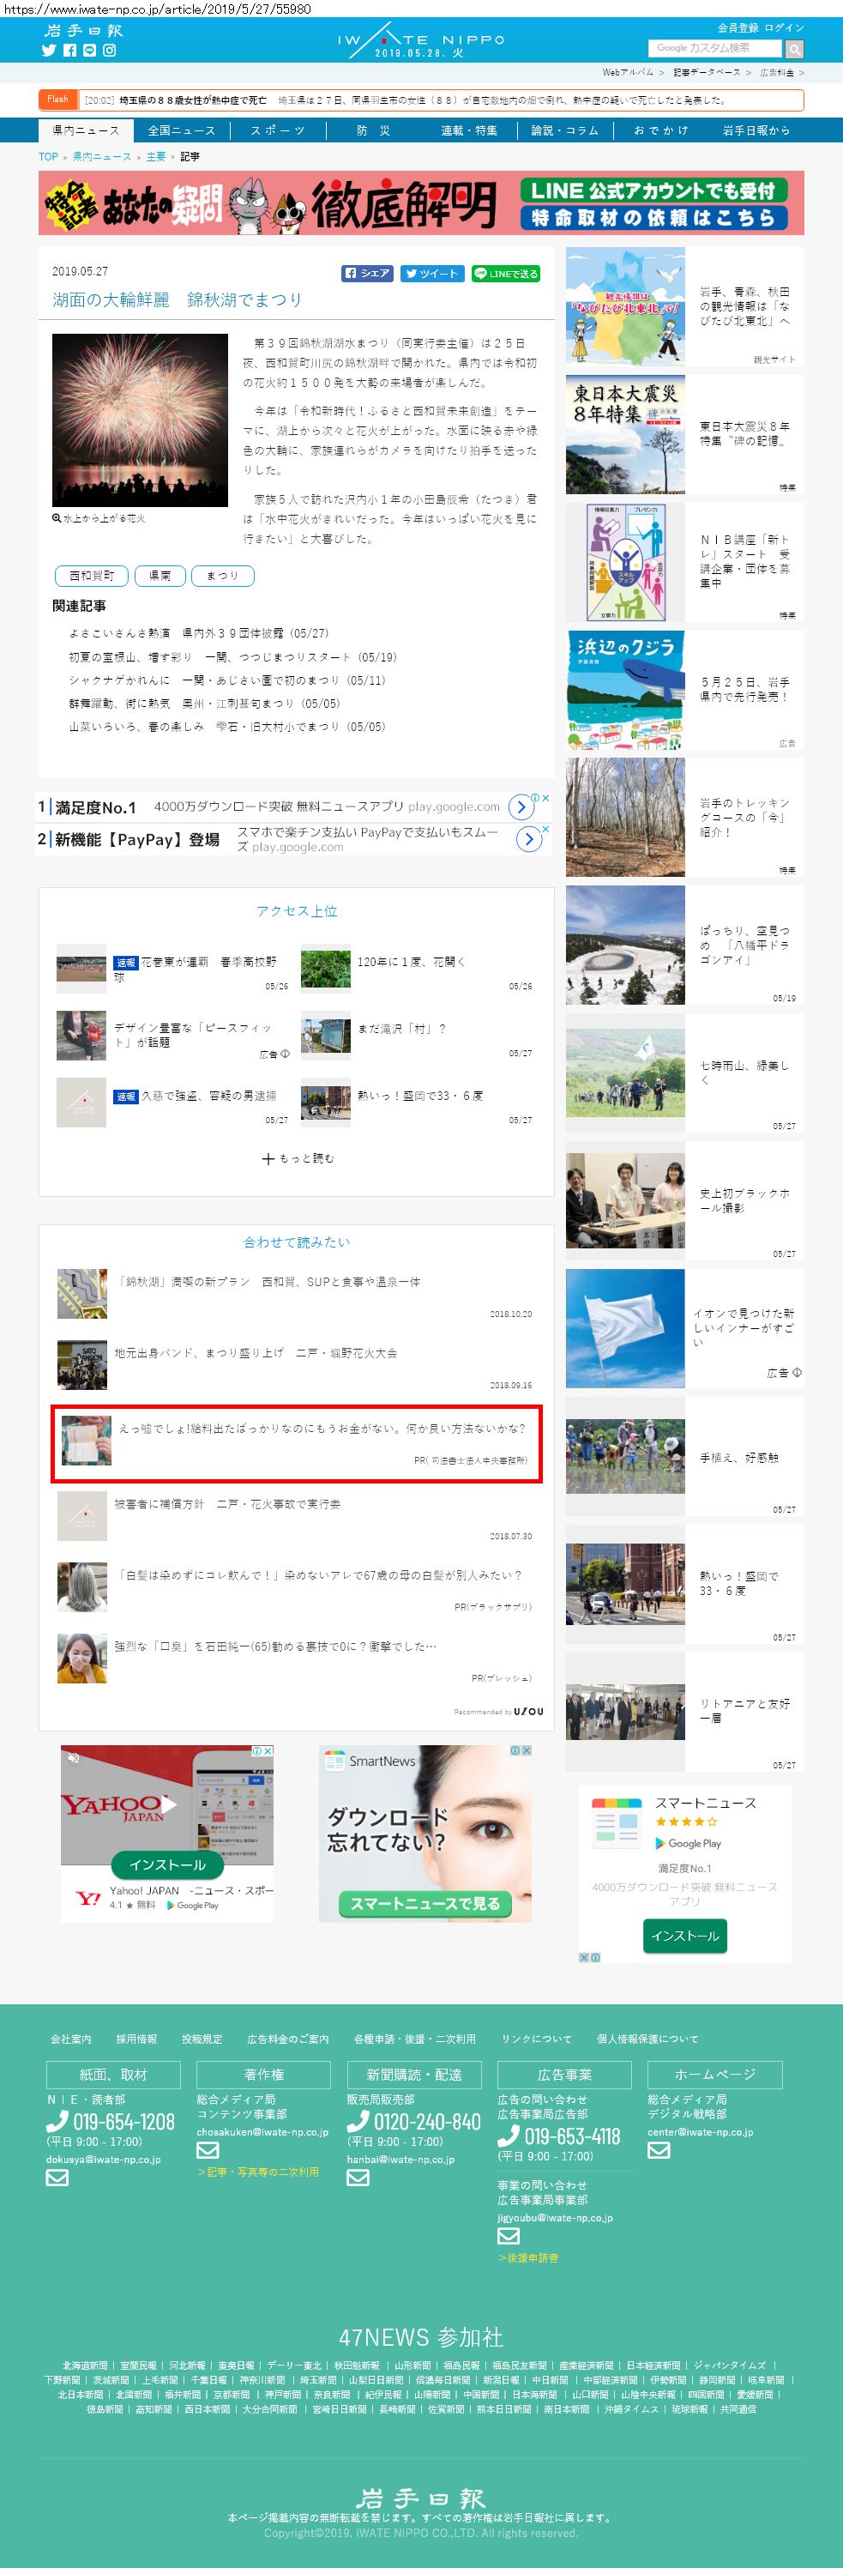This screenshot has width=843, height=2568.
Task: Select the 県内ニュース tab
Action: [x=86, y=130]
